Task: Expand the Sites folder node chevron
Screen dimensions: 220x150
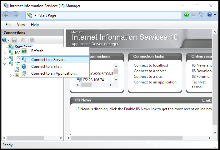Action: [x=11, y=76]
